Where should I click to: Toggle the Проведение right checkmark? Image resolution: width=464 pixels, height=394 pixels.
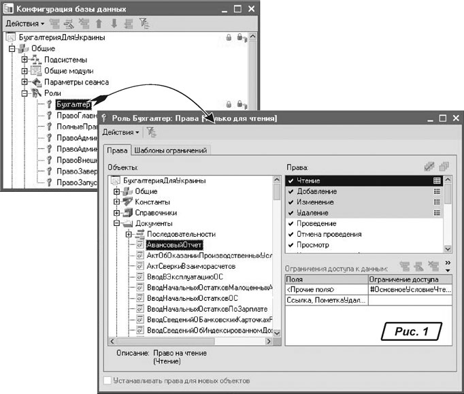[291, 224]
